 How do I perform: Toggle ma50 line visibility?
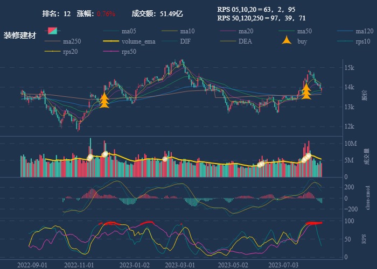pyautogui.click(x=304, y=31)
